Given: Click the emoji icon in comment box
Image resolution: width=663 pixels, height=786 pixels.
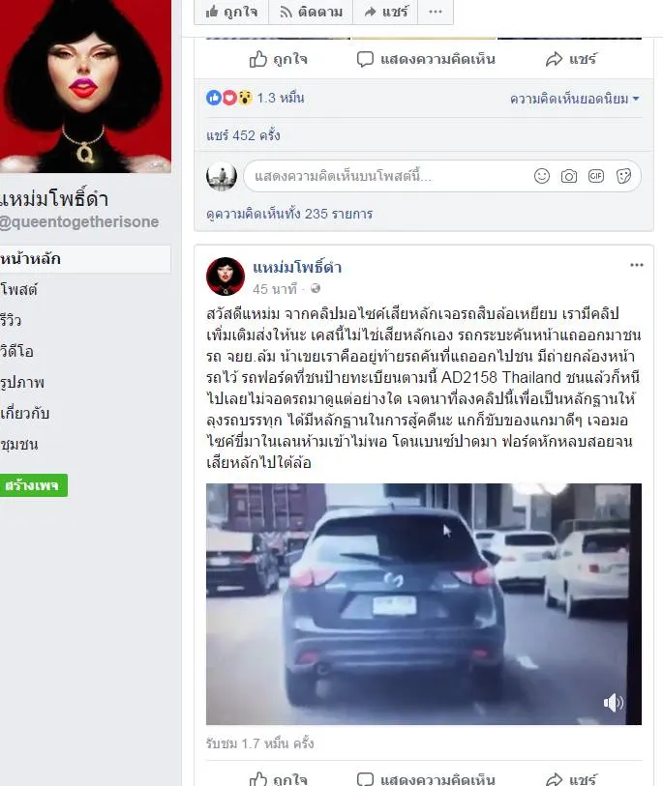Looking at the screenshot, I should point(542,176).
